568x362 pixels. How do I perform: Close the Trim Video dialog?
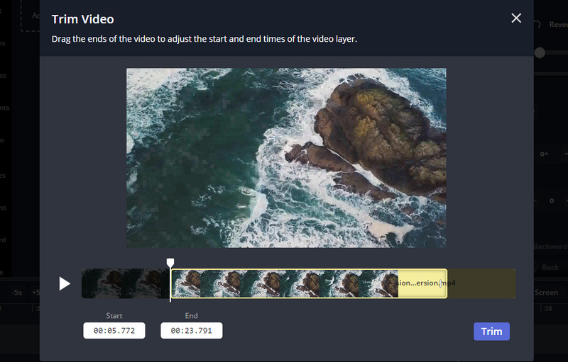click(x=516, y=18)
